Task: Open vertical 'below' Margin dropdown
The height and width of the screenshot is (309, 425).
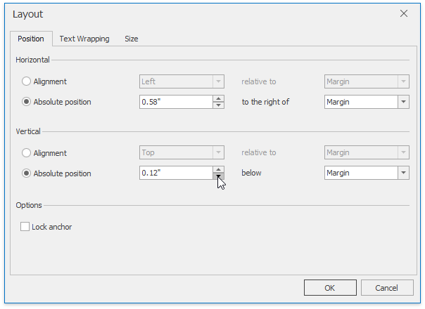Action: pyautogui.click(x=403, y=173)
